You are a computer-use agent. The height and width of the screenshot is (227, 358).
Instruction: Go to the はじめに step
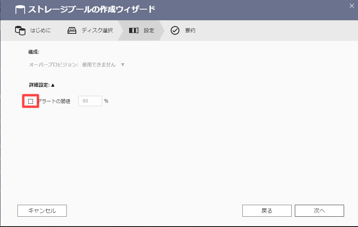[x=41, y=30]
